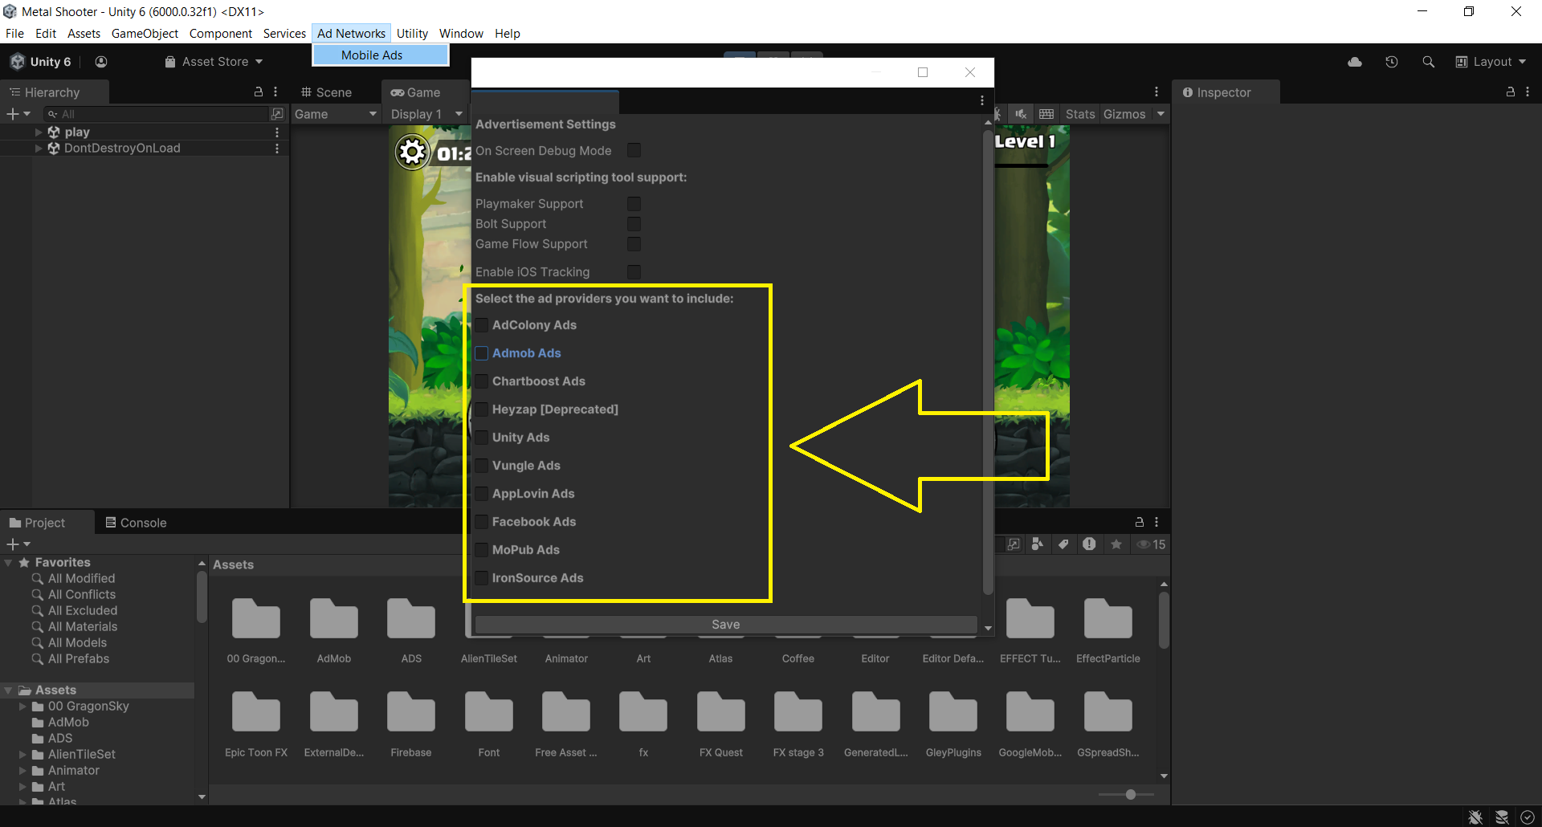The height and width of the screenshot is (827, 1542).
Task: Check the Unity Ads provider box
Action: 482,438
